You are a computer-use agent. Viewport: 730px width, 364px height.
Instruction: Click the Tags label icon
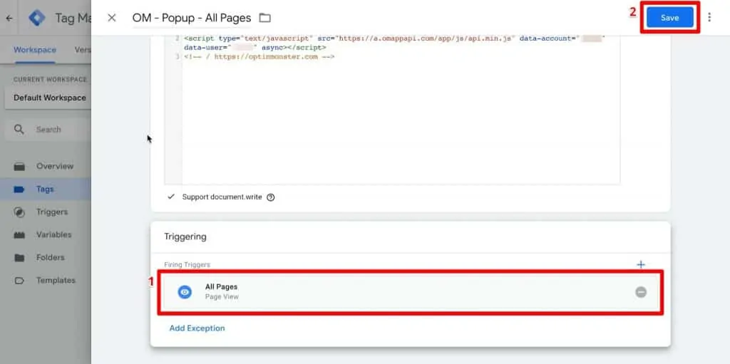tap(19, 189)
